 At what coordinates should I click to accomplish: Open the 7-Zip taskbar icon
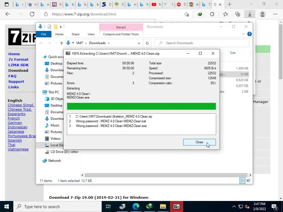(x=176, y=206)
